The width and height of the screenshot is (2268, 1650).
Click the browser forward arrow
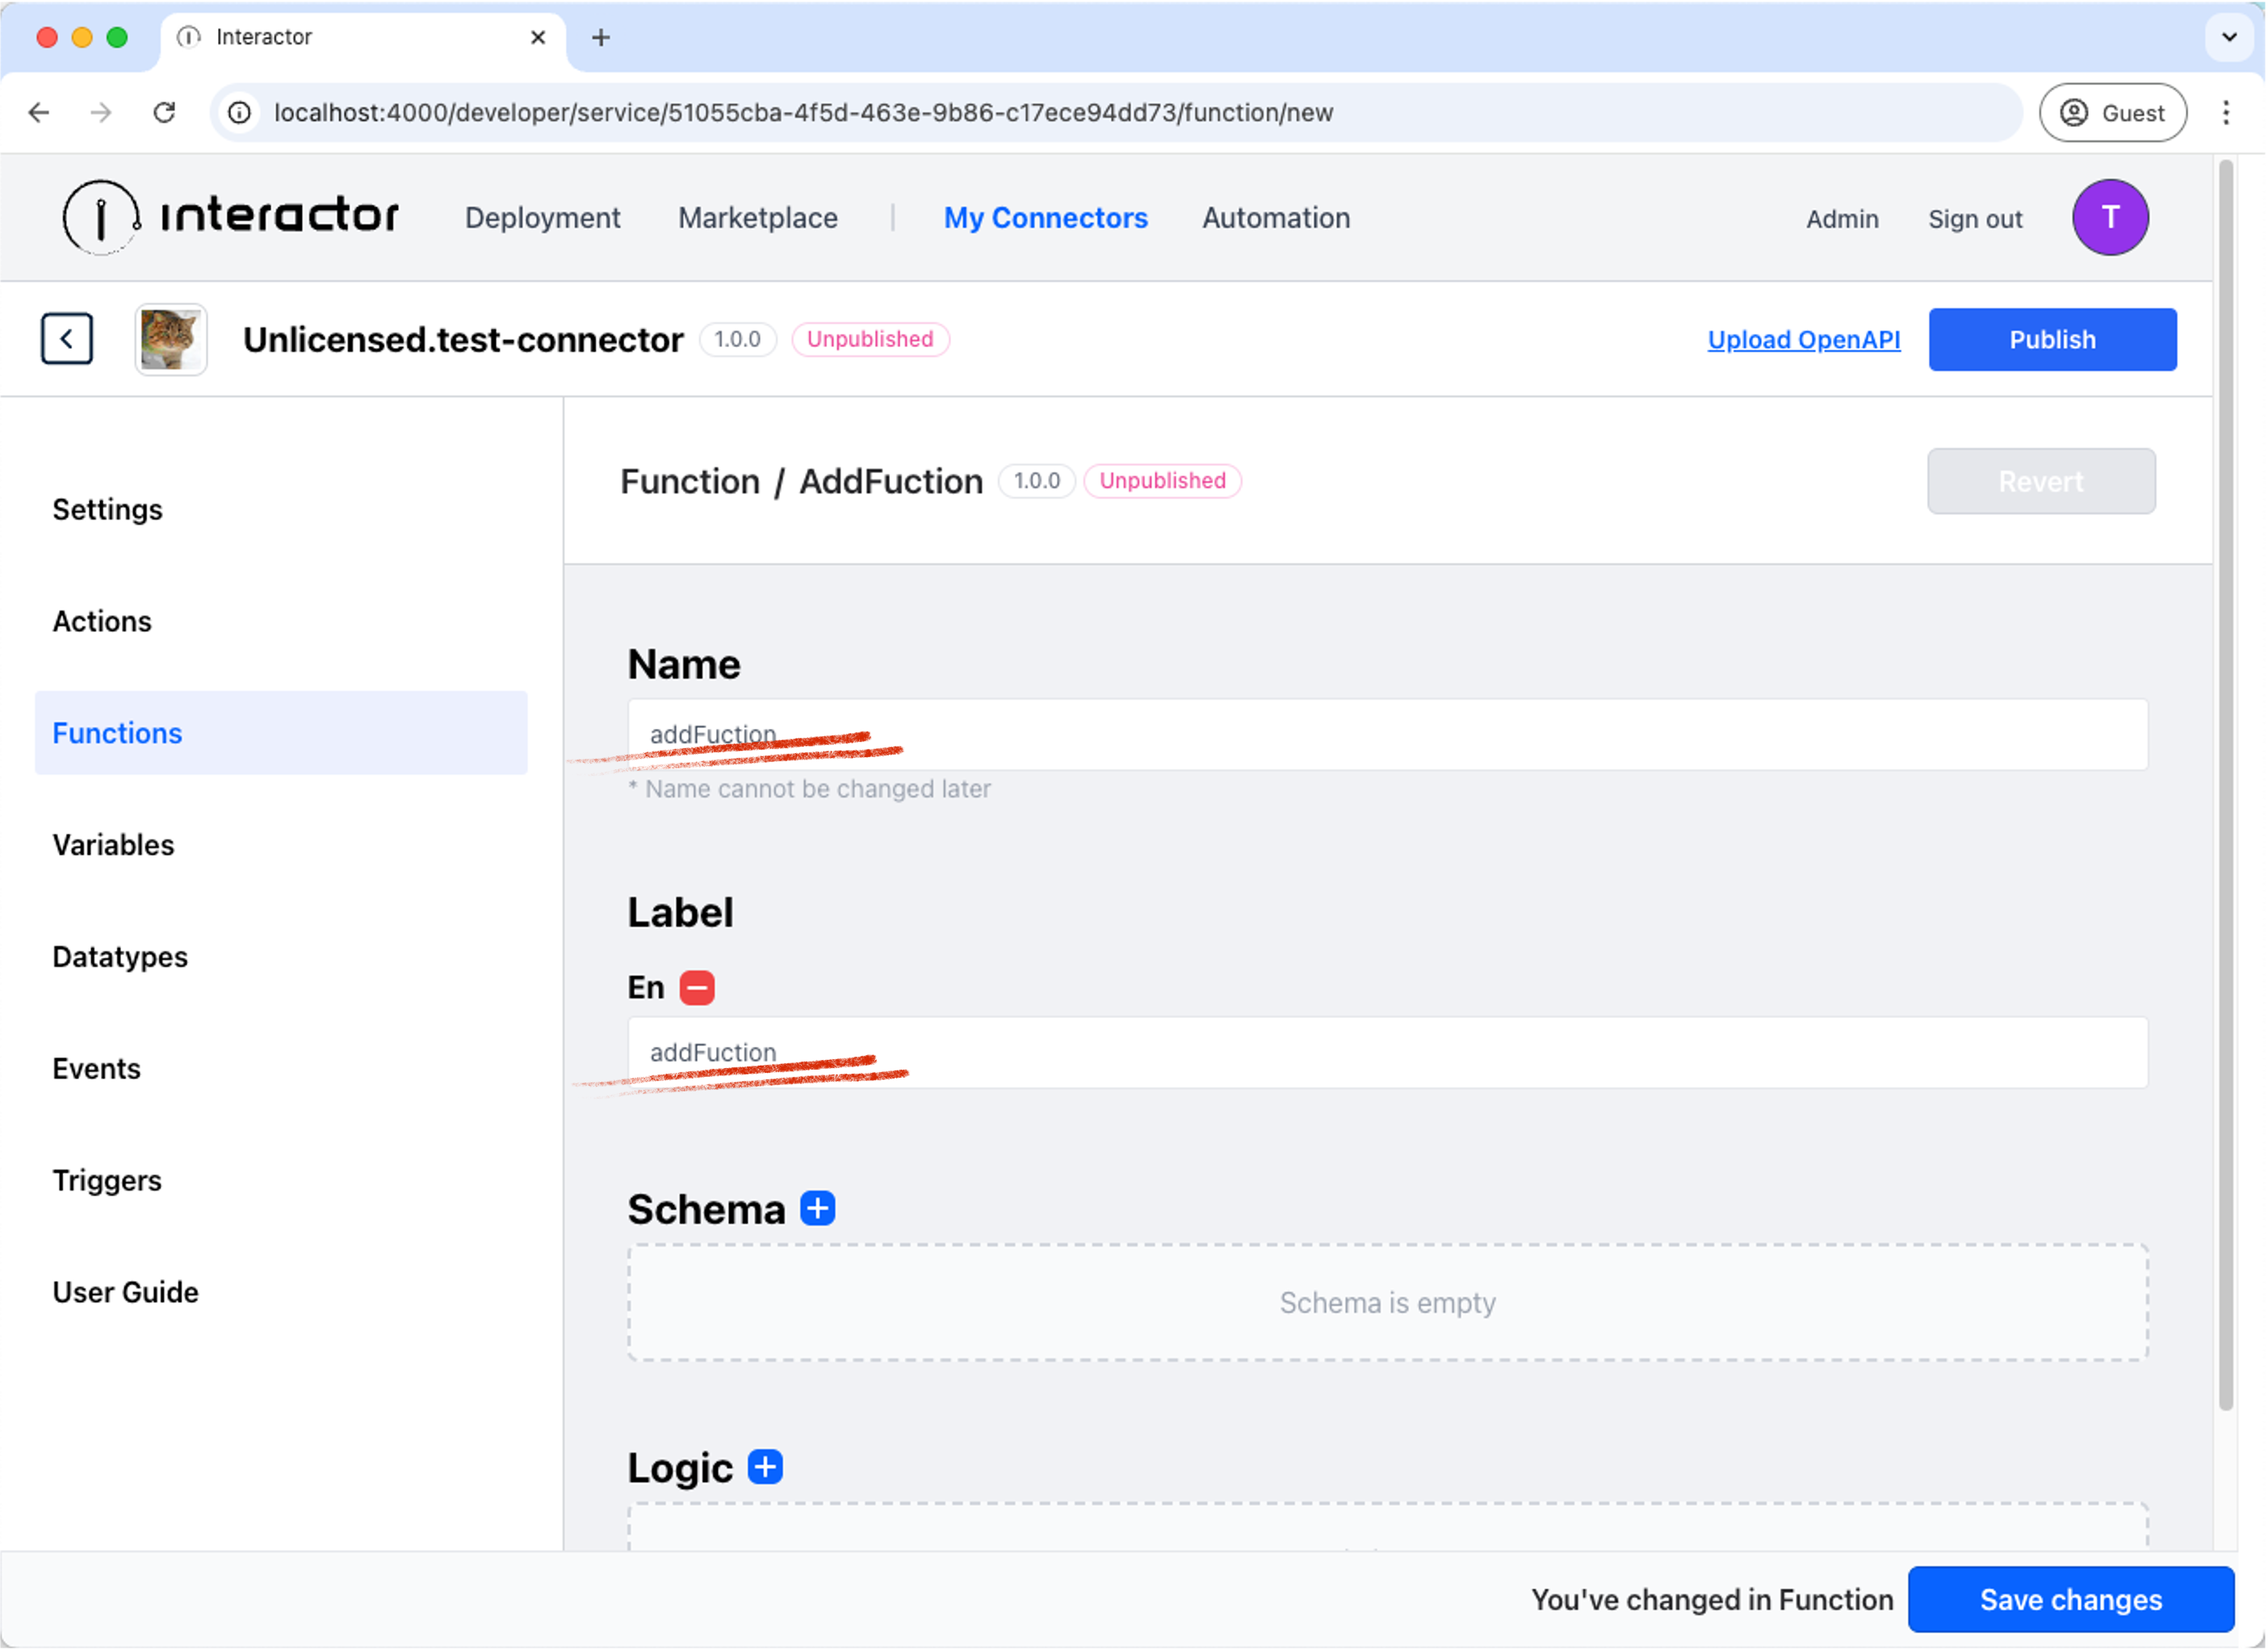[x=101, y=113]
